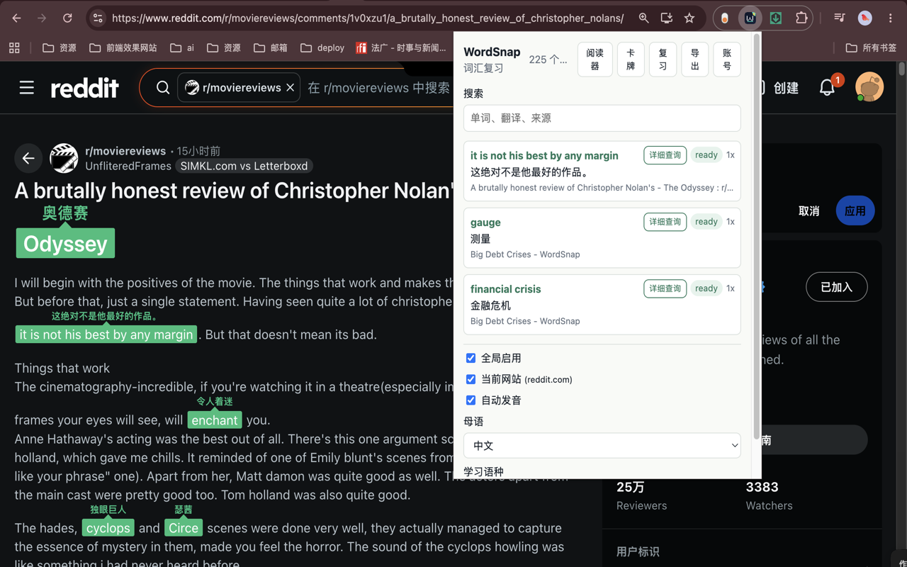The width and height of the screenshot is (907, 567).
Task: Bookmark this page with the star icon
Action: (x=689, y=18)
